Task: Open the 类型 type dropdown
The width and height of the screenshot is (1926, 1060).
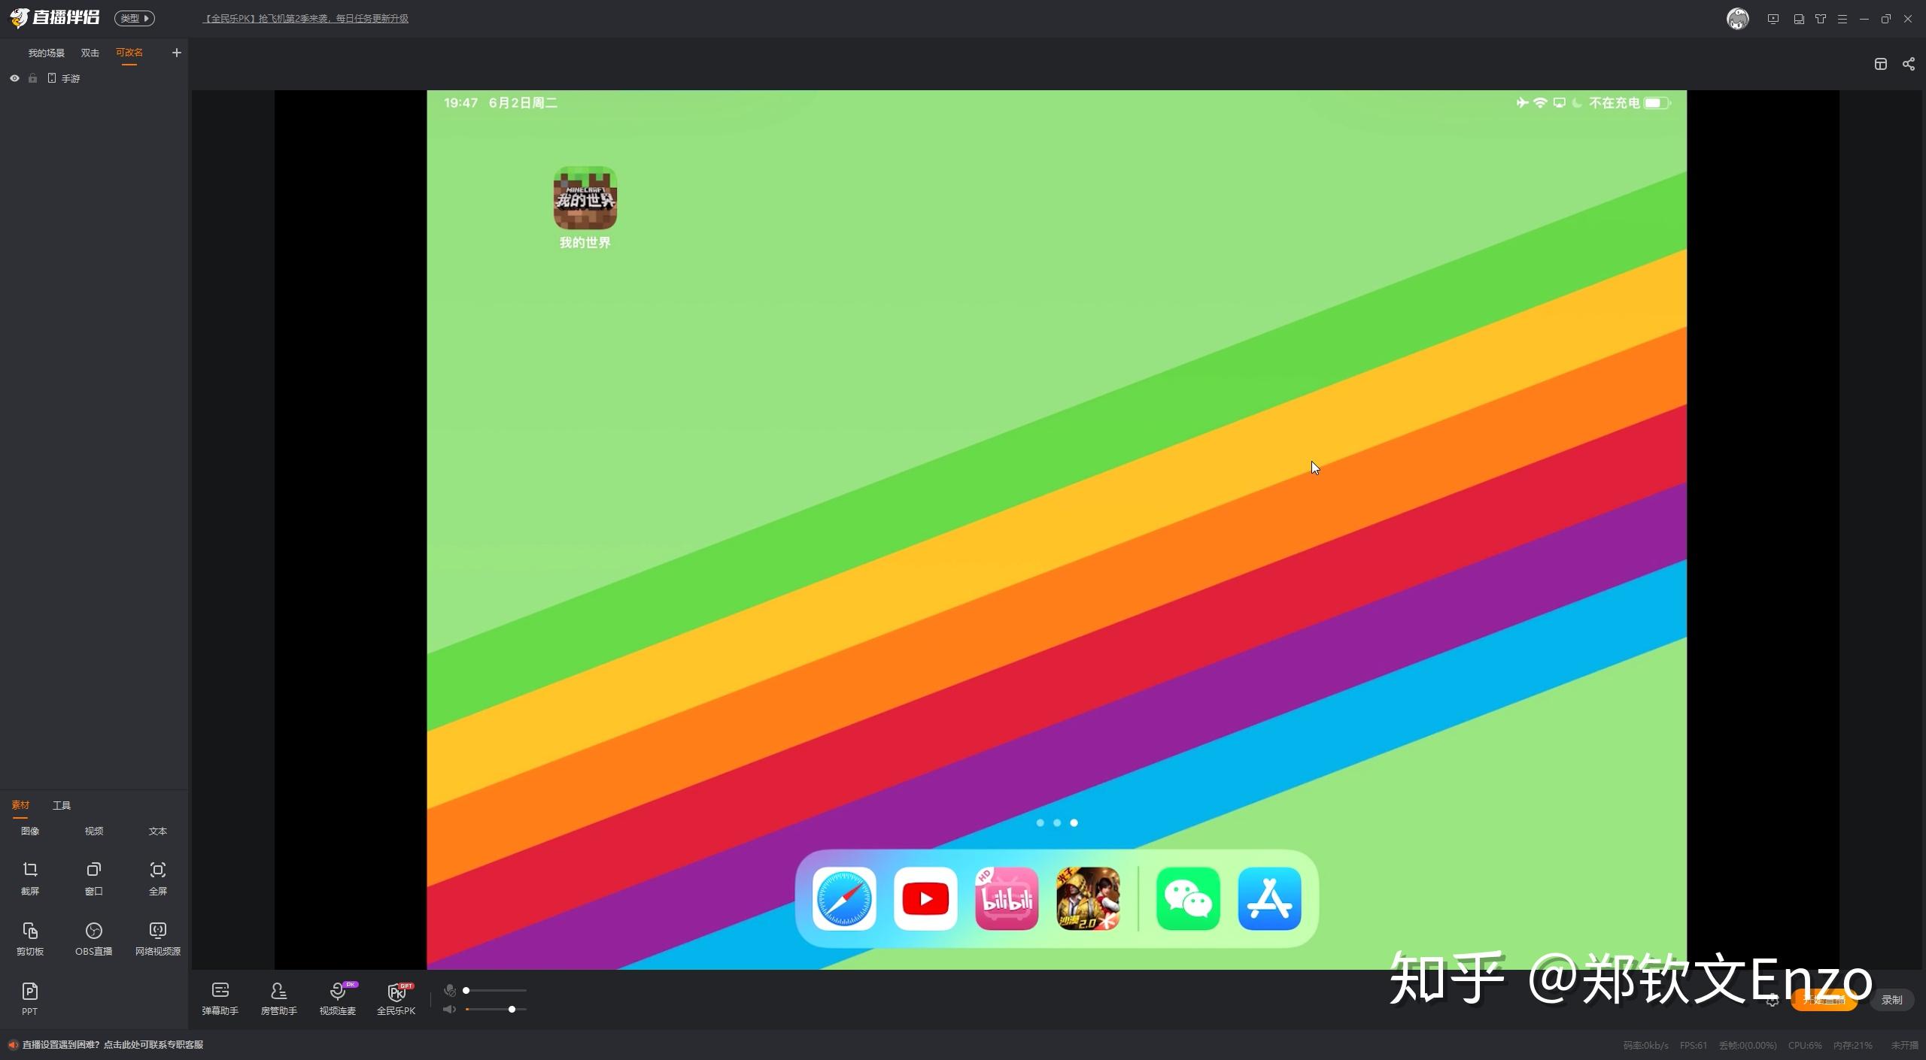Action: click(135, 18)
